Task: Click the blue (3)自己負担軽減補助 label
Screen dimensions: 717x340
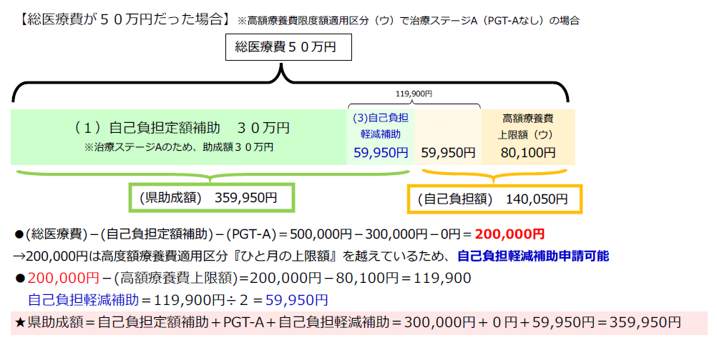Action: pyautogui.click(x=381, y=126)
